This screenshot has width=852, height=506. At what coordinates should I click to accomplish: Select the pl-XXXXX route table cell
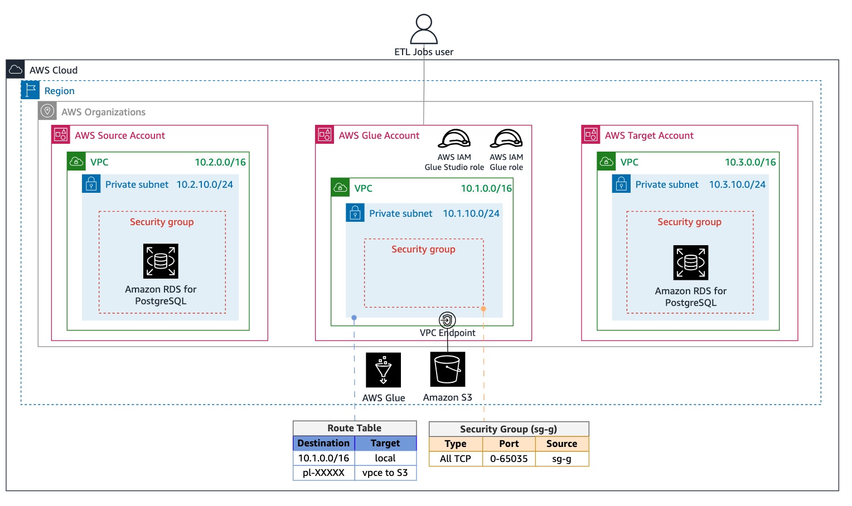coord(323,473)
